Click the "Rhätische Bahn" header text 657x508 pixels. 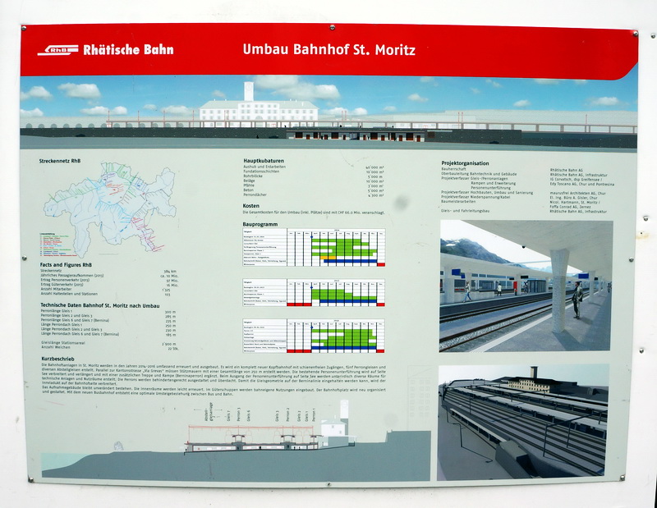[x=128, y=50]
